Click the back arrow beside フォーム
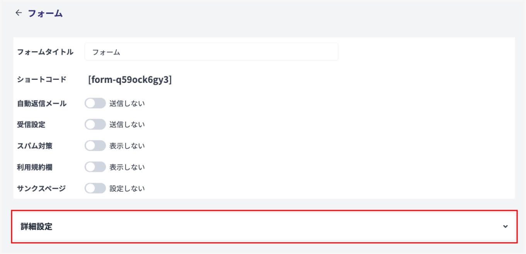 point(19,13)
